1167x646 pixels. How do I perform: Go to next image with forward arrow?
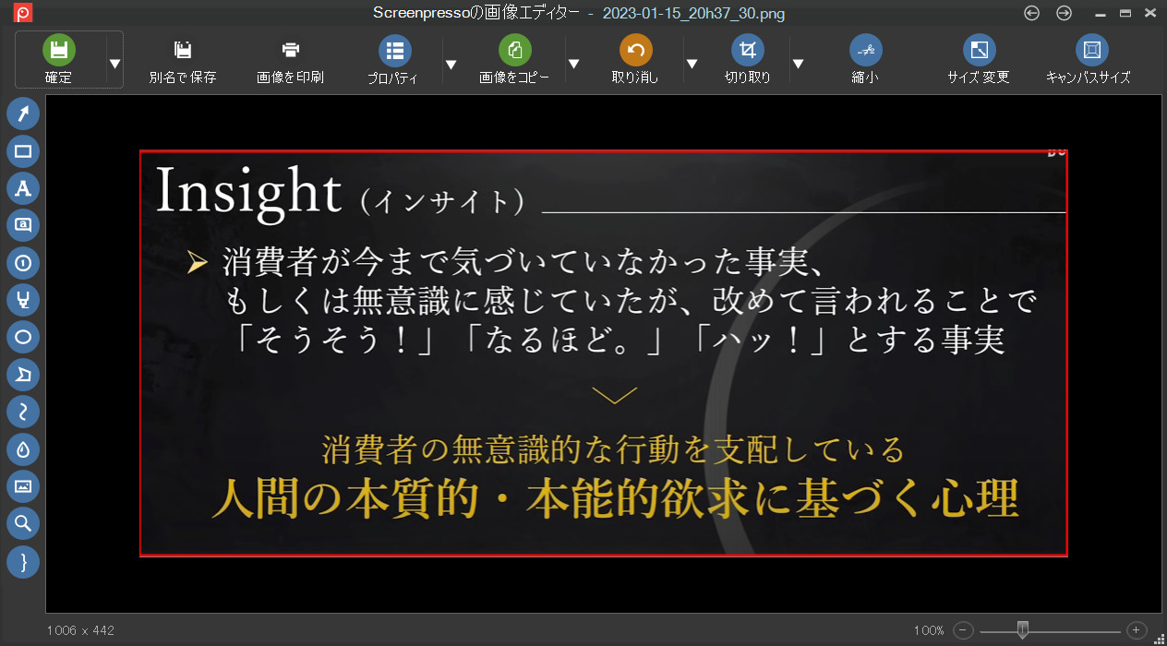1065,13
